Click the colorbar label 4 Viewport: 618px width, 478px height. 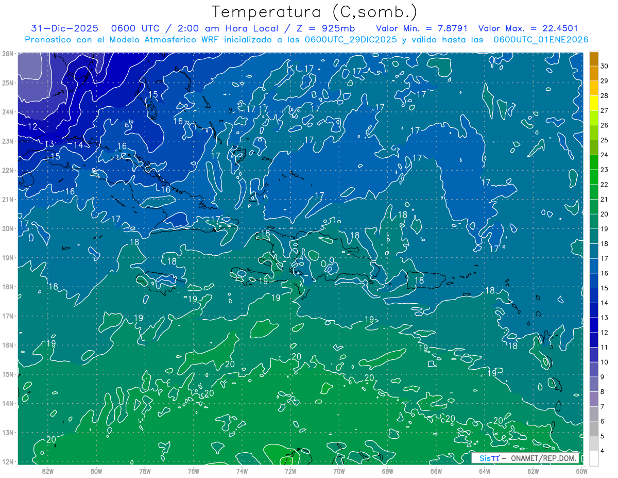click(603, 451)
